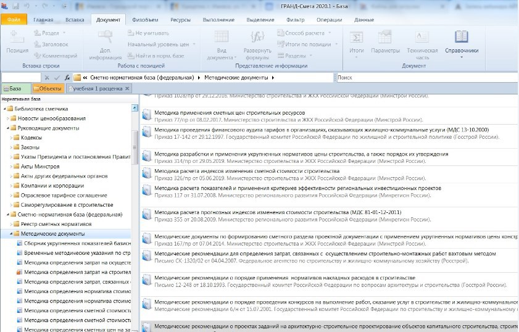The width and height of the screenshot is (519, 332).
Task: Switch to the Ресурсы ribbon tab
Action: (x=180, y=20)
